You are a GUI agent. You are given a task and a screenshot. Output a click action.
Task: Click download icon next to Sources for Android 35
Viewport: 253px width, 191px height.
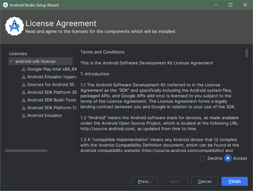[24, 85]
